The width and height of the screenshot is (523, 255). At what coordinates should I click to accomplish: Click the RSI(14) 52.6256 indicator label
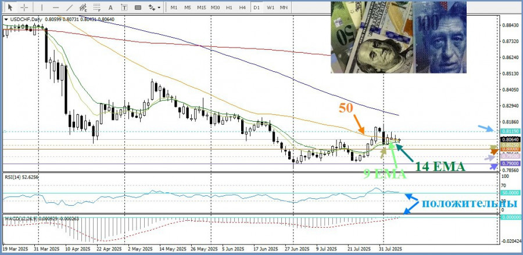pyautogui.click(x=21, y=177)
